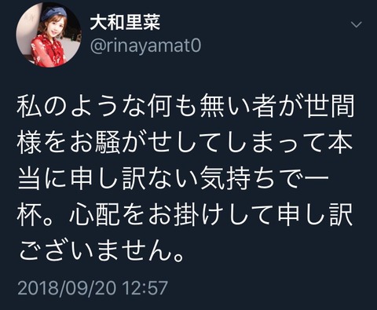Viewport: 377px width, 310px height.
Task: Expand the tweet options chevron
Action: [357, 25]
